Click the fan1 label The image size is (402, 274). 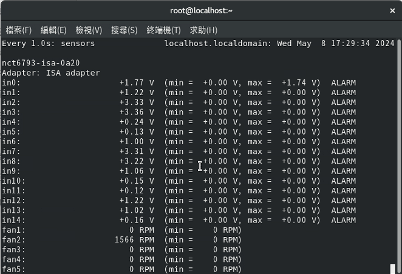coord(13,230)
